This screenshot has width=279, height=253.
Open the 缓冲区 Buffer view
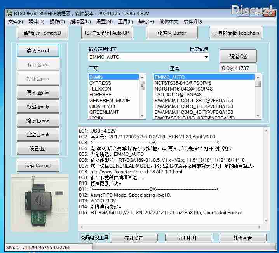click(x=172, y=33)
